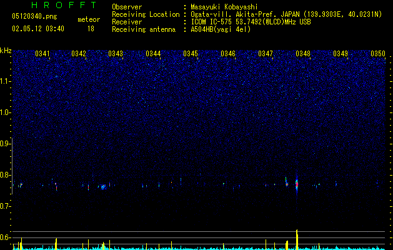
Task: Click the Observer label
Action: pos(127,7)
